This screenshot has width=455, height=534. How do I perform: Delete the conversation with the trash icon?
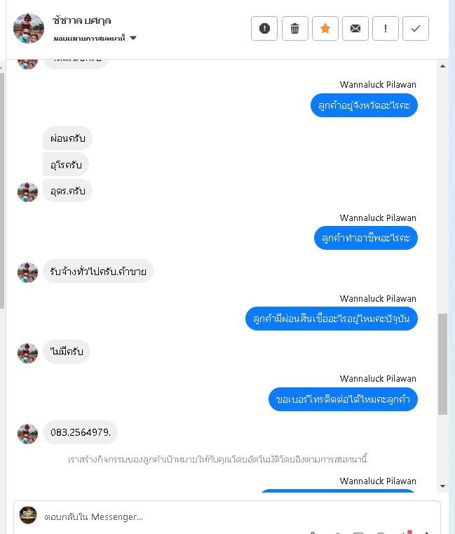(294, 28)
